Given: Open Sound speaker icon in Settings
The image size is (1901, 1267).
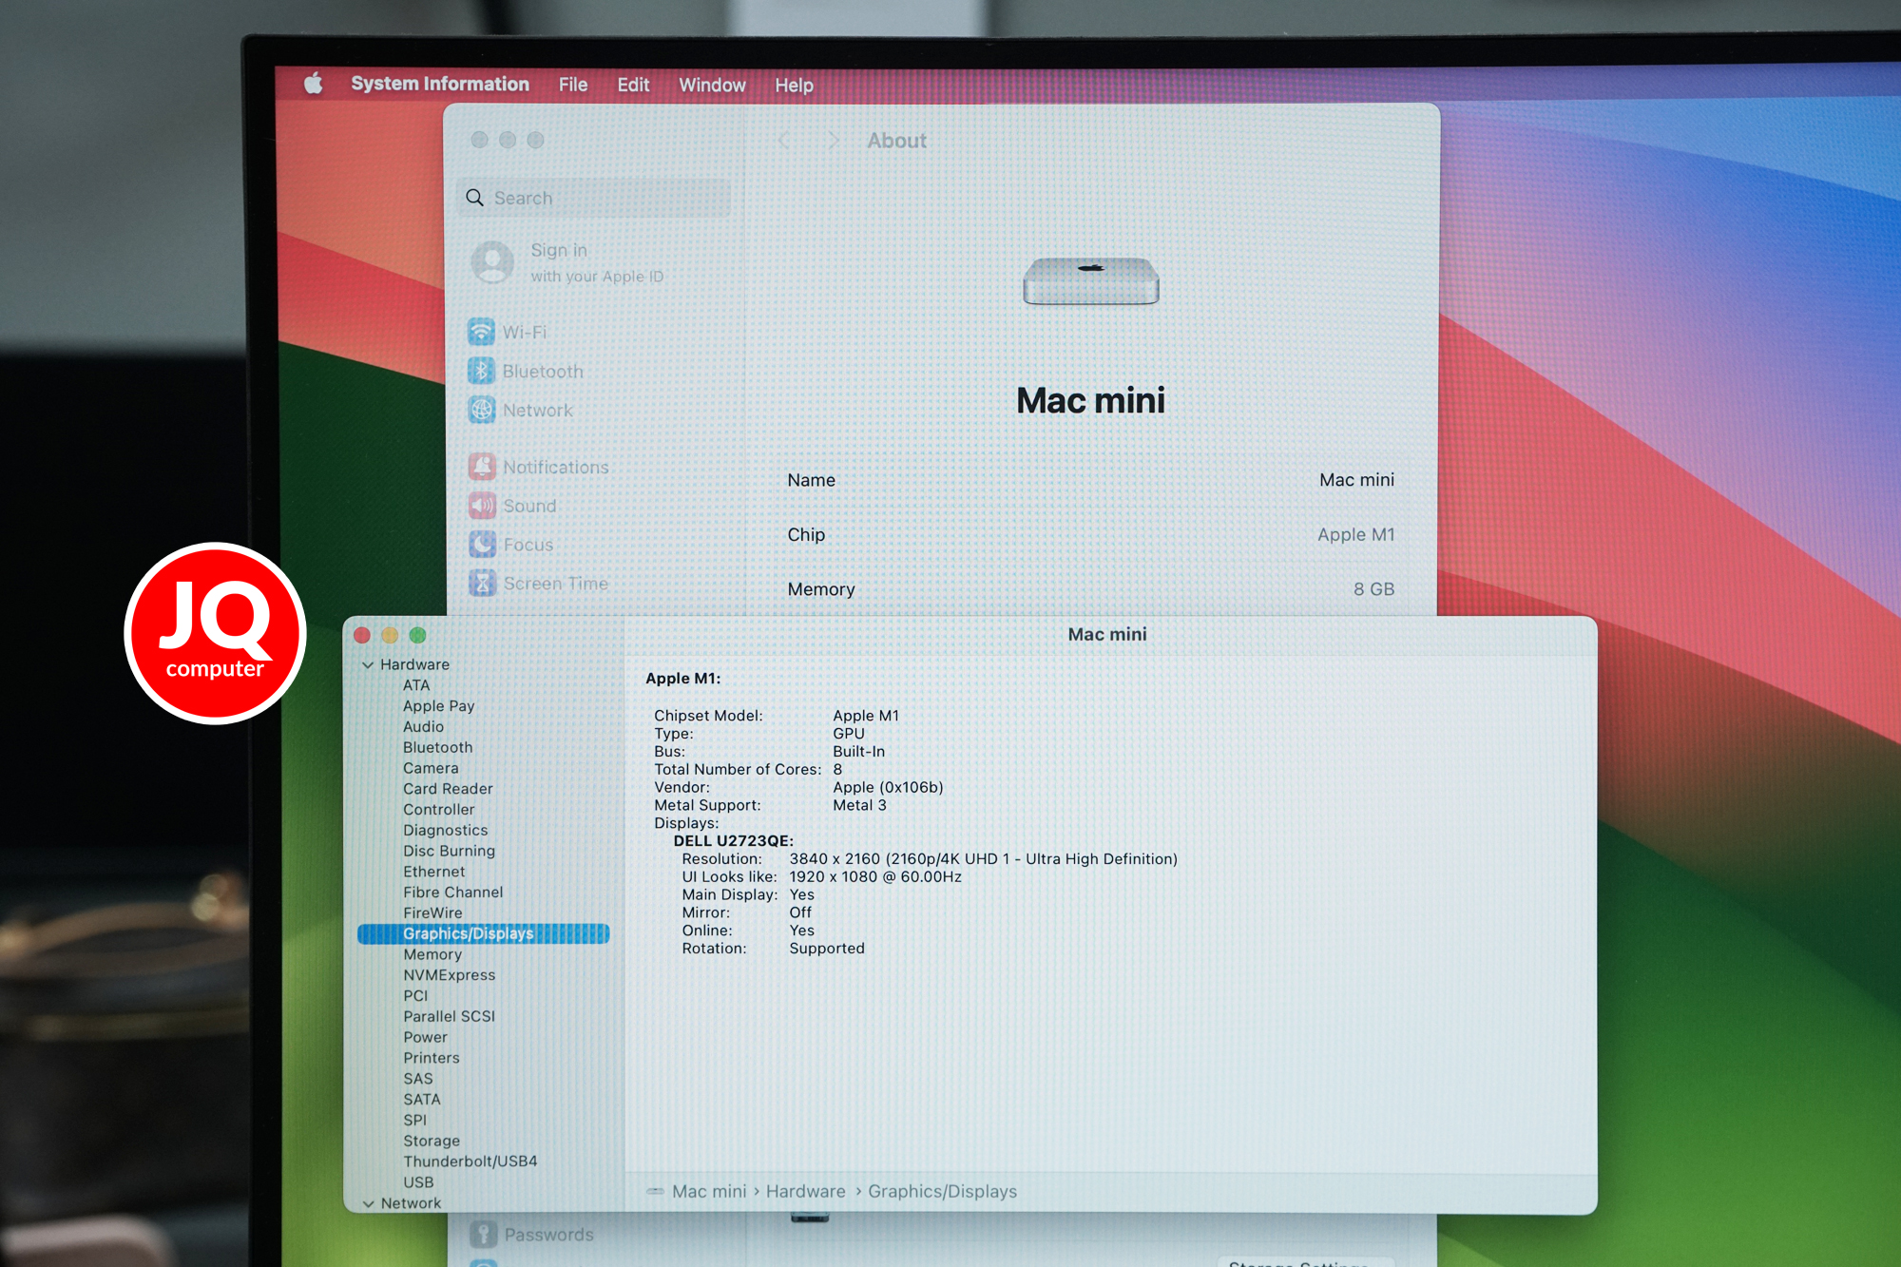Looking at the screenshot, I should [482, 506].
